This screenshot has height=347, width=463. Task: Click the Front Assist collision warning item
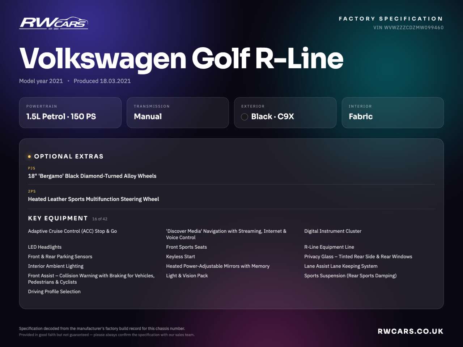pos(91,279)
